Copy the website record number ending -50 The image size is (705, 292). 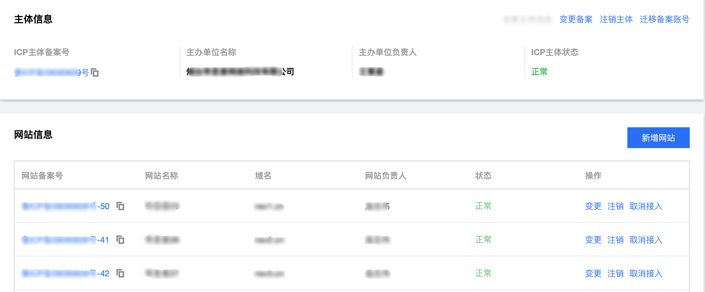click(120, 206)
